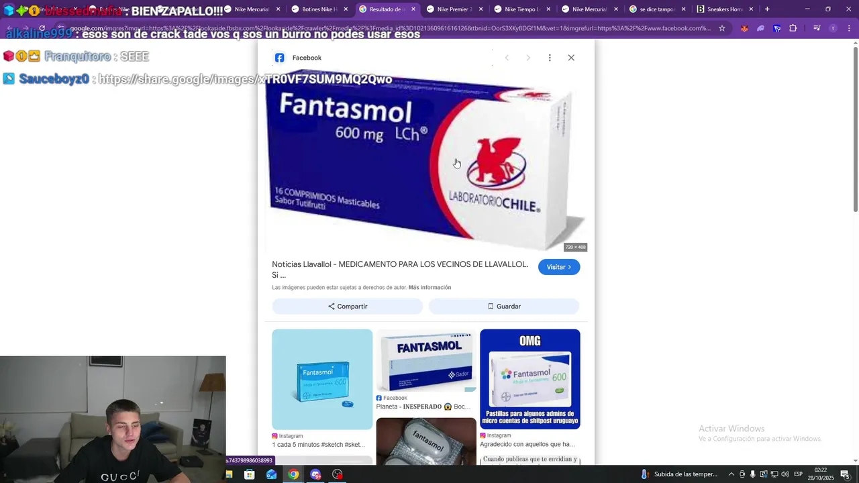Close the Sneakers Hom tab
The image size is (859, 483).
click(751, 9)
